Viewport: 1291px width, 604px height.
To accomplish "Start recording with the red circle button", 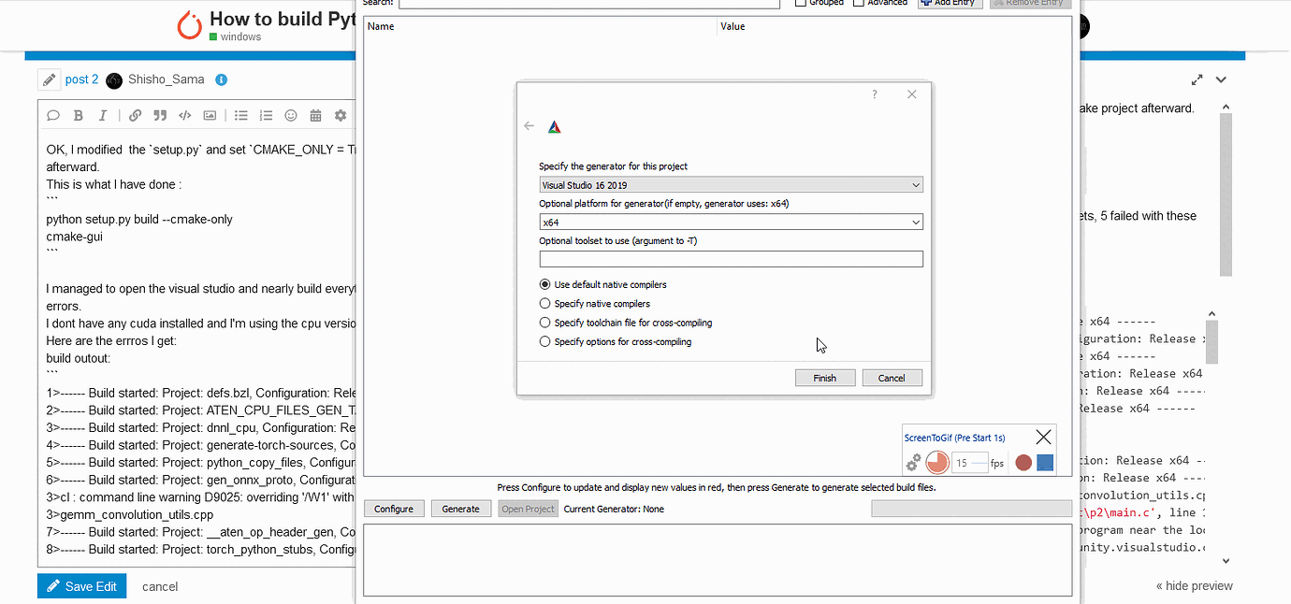I will (1023, 462).
